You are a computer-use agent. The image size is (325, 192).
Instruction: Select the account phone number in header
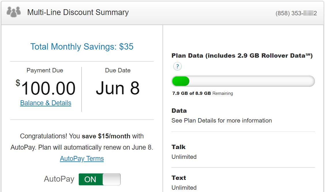pyautogui.click(x=296, y=13)
